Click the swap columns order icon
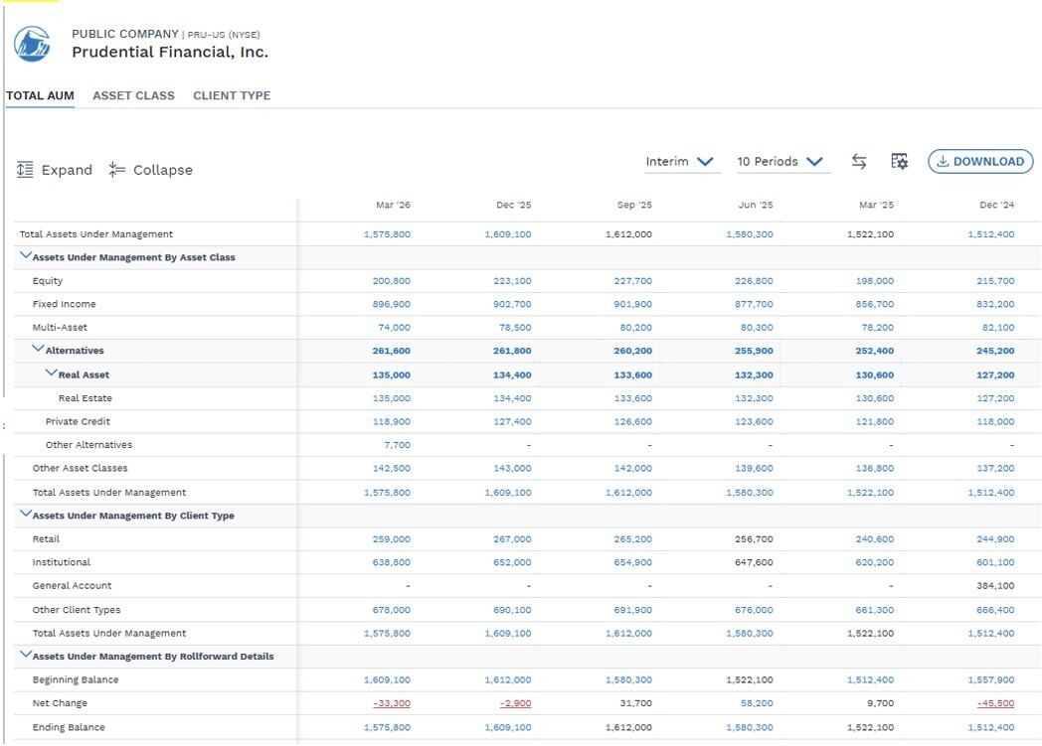 coord(859,161)
